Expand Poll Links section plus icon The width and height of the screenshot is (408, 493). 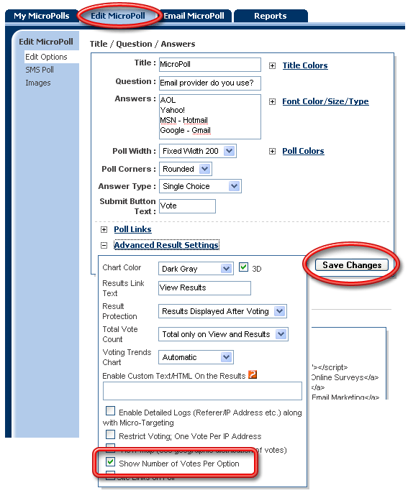point(104,230)
